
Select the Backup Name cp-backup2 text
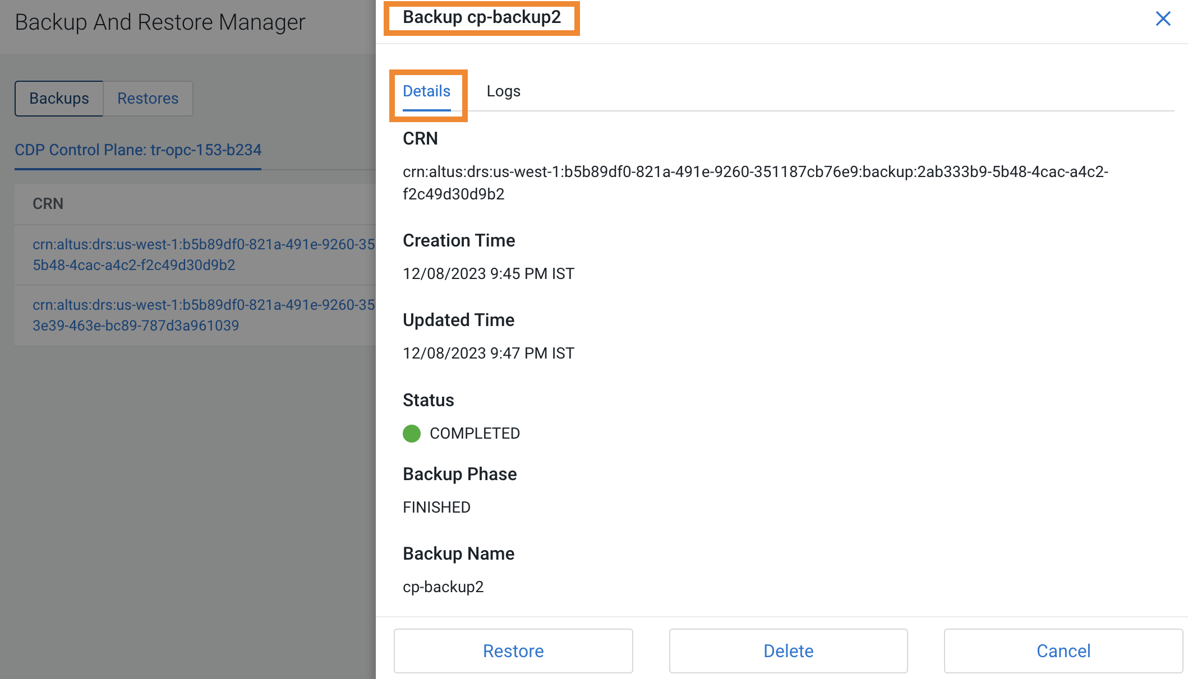pos(443,587)
